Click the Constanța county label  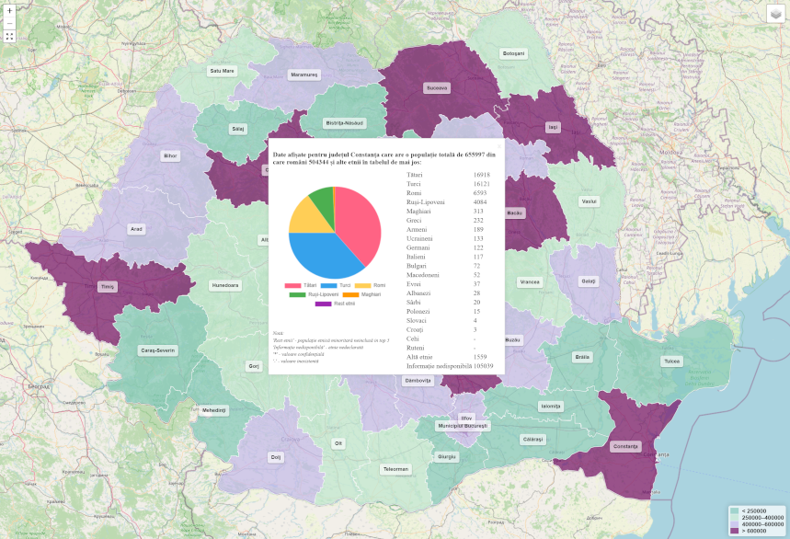(x=624, y=446)
